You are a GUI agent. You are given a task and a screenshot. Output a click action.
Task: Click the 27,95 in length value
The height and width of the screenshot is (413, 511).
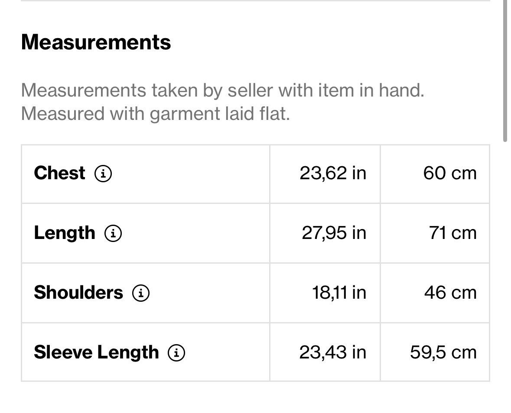coord(334,233)
